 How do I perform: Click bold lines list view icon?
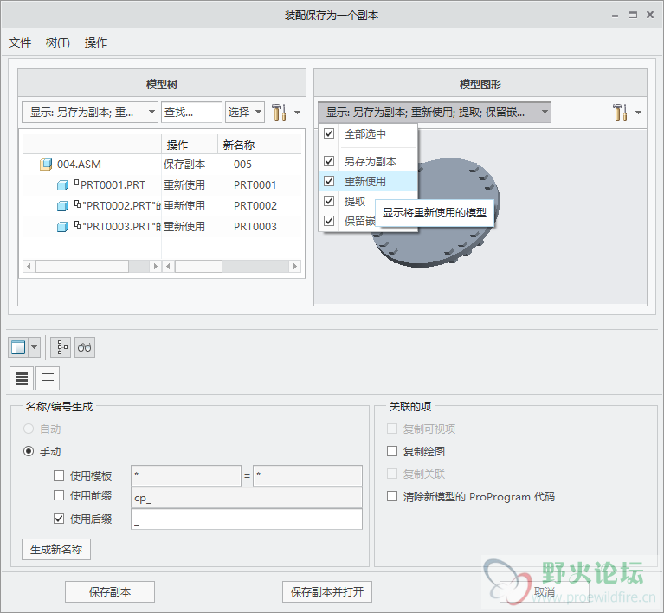[x=22, y=378]
